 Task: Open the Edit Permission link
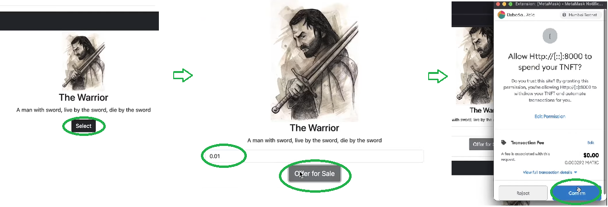point(550,116)
